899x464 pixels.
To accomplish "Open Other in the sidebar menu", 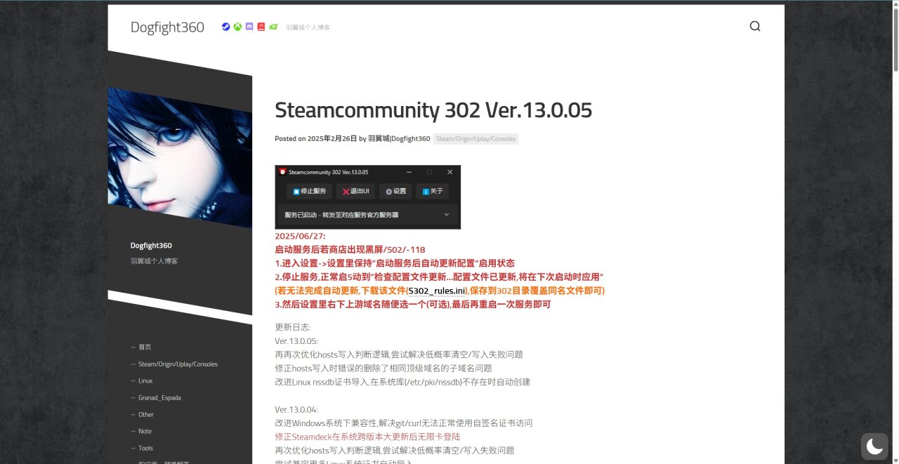I will point(146,414).
